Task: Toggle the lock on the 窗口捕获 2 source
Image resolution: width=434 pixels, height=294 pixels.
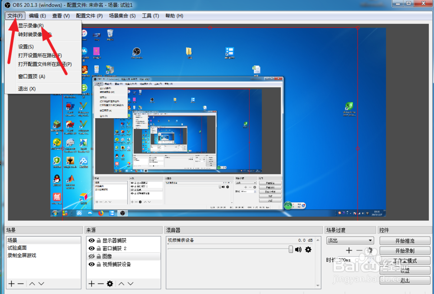Action: point(99,248)
